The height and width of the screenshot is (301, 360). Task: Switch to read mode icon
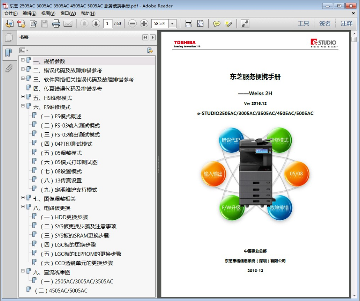click(245, 24)
